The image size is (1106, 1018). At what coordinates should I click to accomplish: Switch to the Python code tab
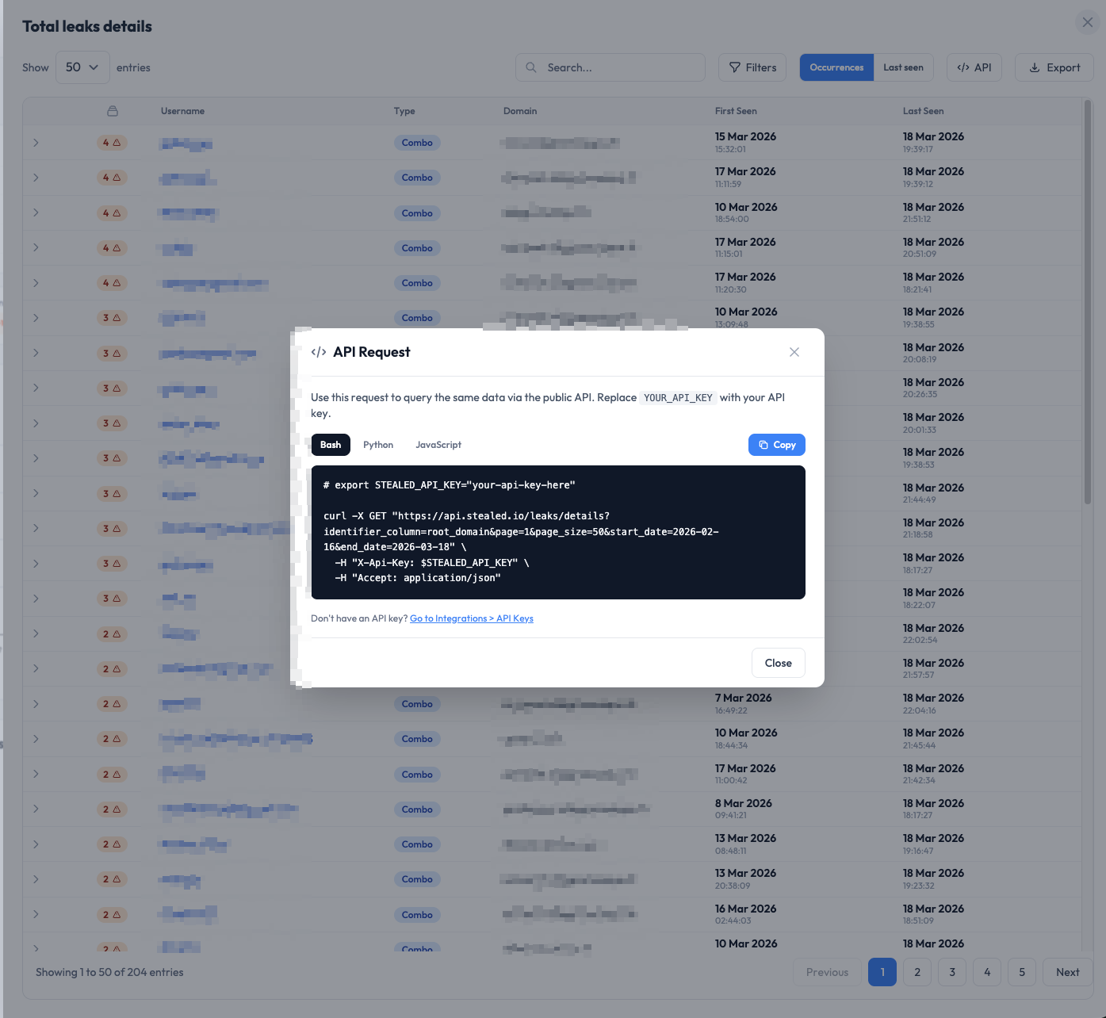pos(378,445)
